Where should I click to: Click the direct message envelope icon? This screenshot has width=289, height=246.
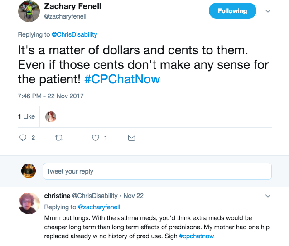pos(131,138)
